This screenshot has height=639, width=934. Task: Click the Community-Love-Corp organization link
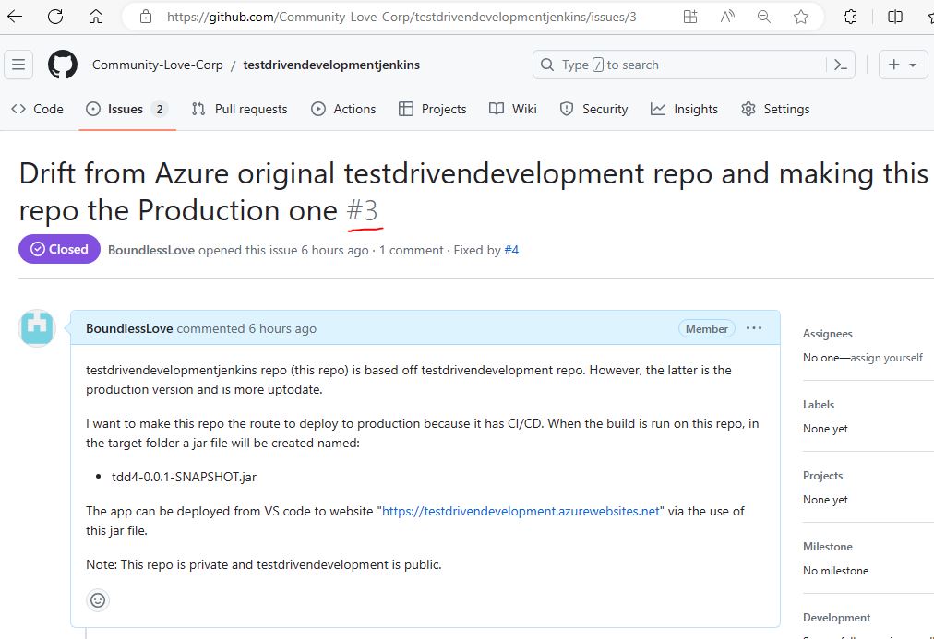tap(157, 65)
